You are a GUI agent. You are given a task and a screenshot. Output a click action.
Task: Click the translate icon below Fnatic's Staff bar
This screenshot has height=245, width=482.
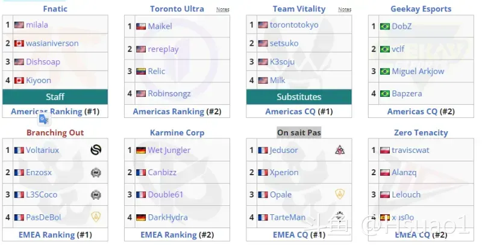tap(43, 119)
